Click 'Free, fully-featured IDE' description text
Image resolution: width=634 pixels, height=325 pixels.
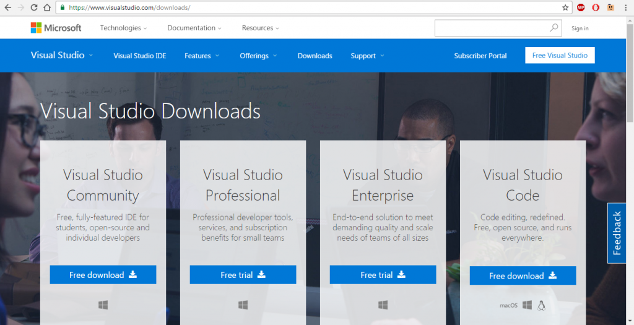pos(103,228)
